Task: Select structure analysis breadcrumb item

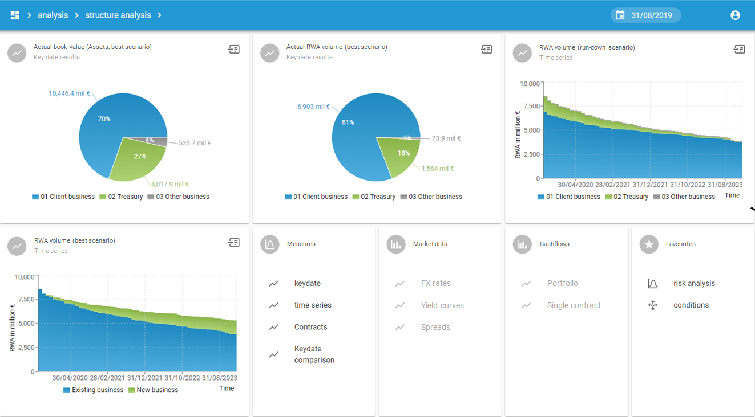Action: tap(118, 15)
